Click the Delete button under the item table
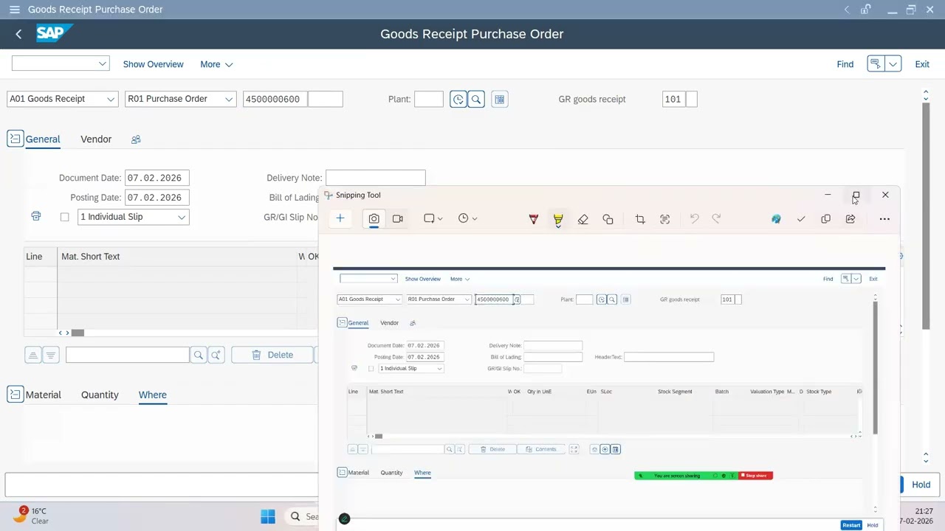This screenshot has width=945, height=531. (x=272, y=355)
